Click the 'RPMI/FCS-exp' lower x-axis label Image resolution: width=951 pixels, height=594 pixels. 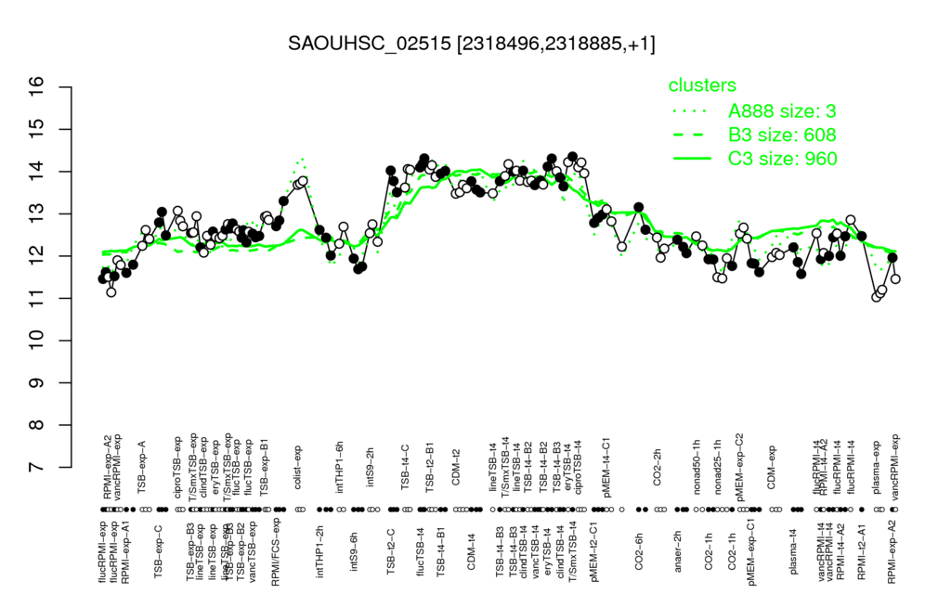click(275, 550)
